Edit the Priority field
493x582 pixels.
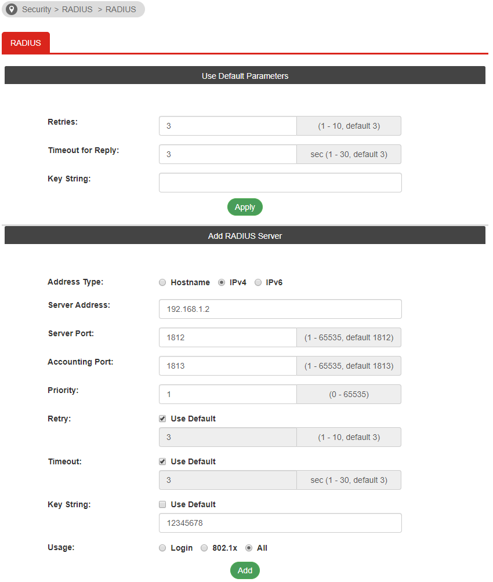pyautogui.click(x=228, y=394)
